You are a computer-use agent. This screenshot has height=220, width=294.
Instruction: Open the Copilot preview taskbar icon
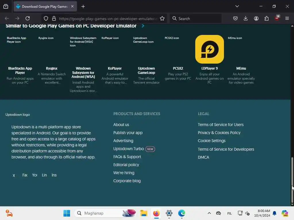point(285,213)
